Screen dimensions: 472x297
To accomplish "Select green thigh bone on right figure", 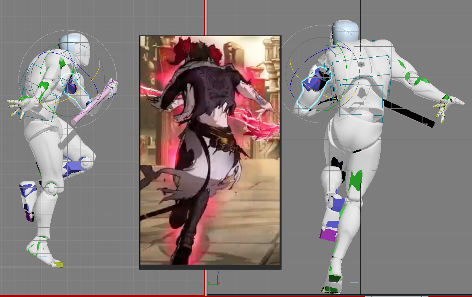I will (355, 180).
